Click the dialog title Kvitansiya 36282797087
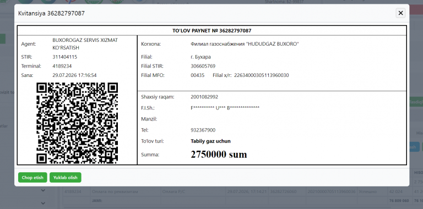Image resolution: width=423 pixels, height=209 pixels. 51,13
